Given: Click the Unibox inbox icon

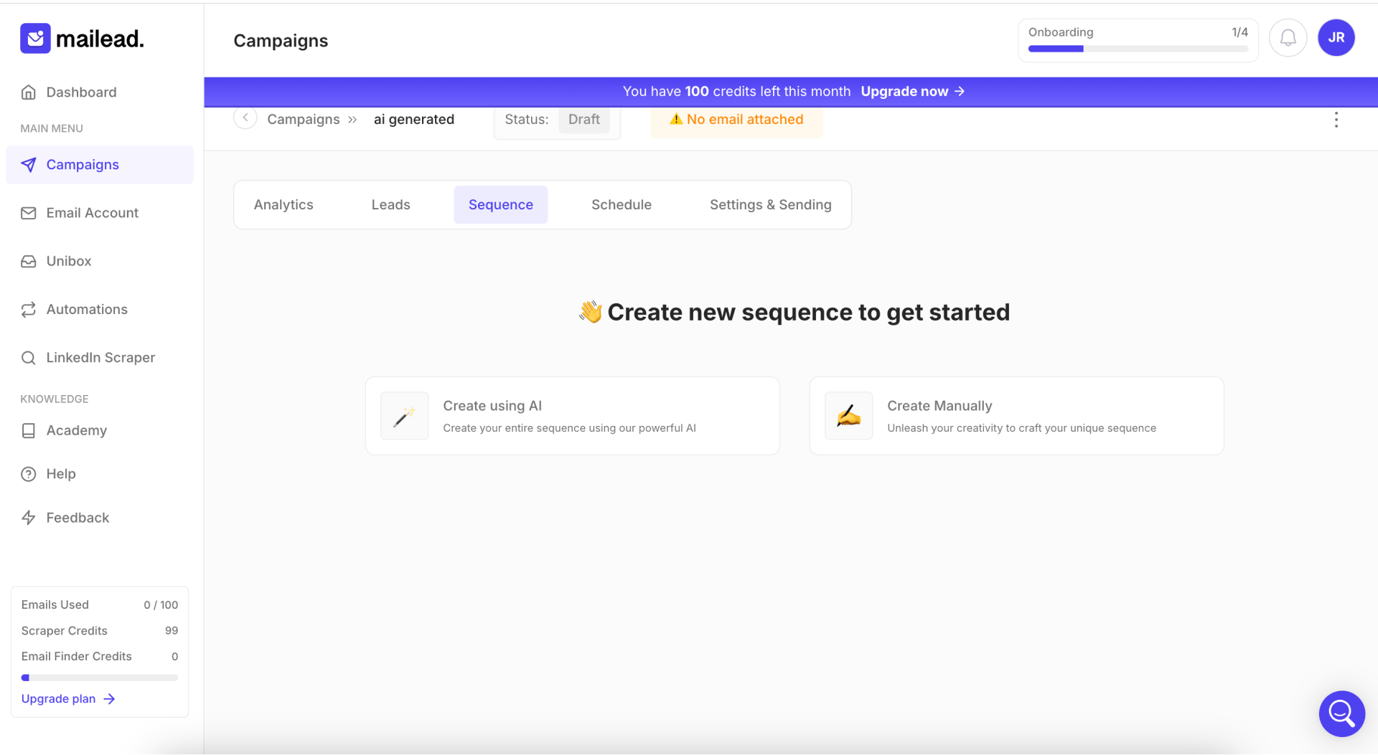Looking at the screenshot, I should tap(29, 262).
